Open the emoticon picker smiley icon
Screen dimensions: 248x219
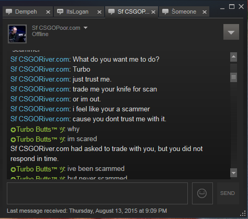(x=202, y=193)
